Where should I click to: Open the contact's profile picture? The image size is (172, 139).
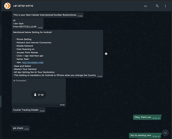click(x=7, y=6)
